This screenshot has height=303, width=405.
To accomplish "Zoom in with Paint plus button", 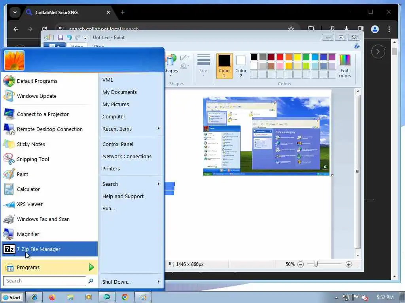I will click(349, 264).
